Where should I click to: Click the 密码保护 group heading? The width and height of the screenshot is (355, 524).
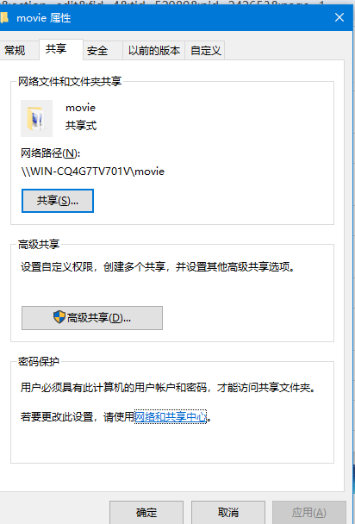tap(39, 362)
